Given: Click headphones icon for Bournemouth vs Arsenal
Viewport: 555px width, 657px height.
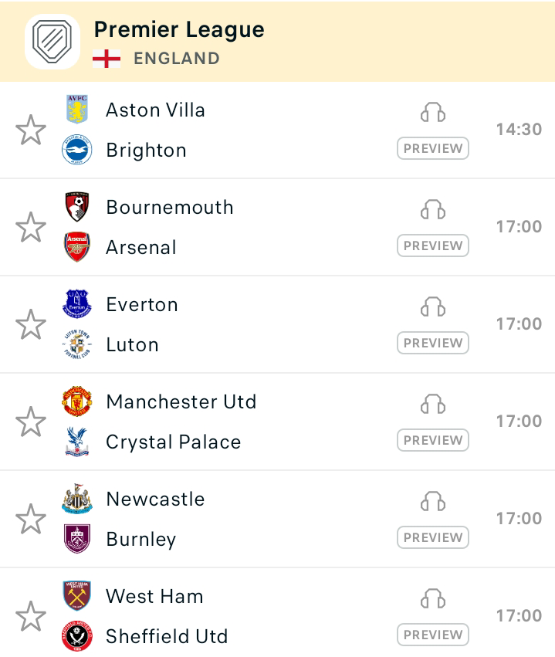Looking at the screenshot, I should (433, 209).
